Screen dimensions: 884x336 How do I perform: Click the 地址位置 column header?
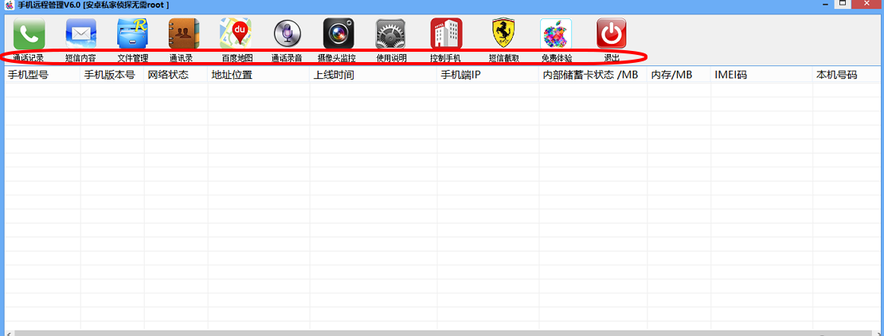259,75
